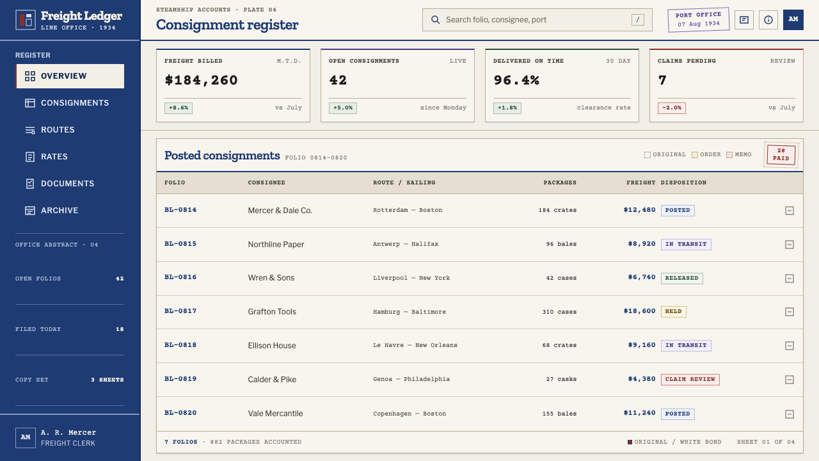Screen dimensions: 819x461
Task: Click the Documents checklist icon
Action: click(x=30, y=184)
